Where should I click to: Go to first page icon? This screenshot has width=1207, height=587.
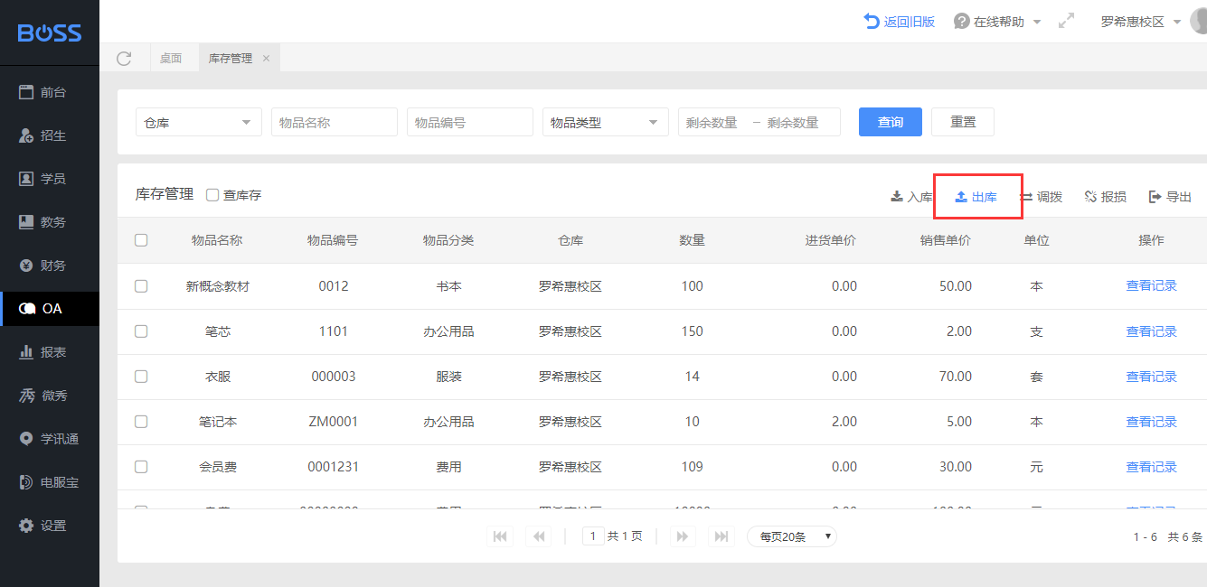[x=500, y=536]
